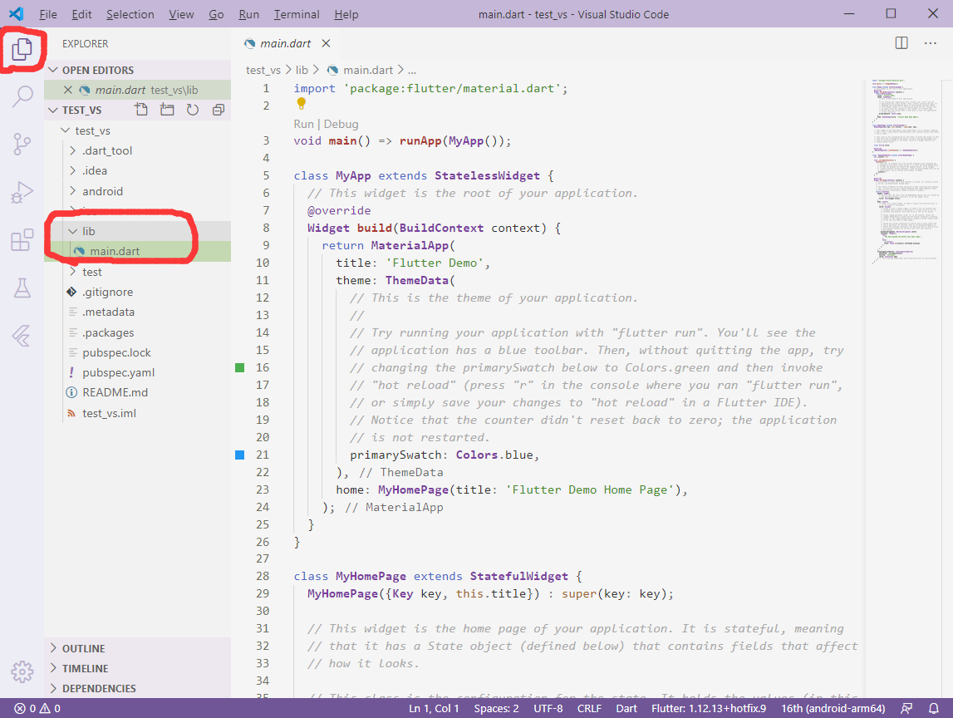Collapse the OPEN EDITORS section

click(x=53, y=70)
